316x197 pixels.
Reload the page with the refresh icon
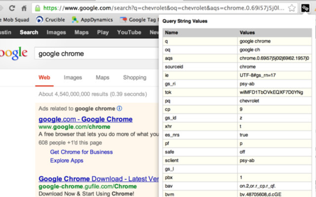12,8
